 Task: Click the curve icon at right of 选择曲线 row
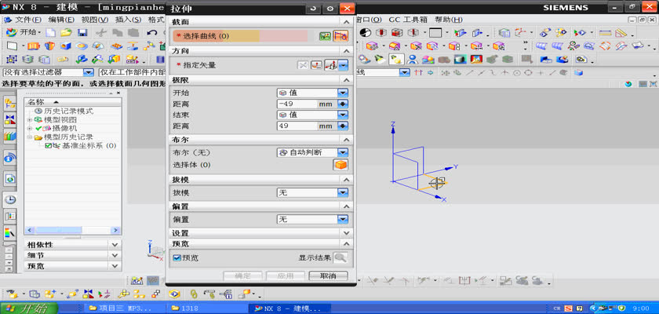pyautogui.click(x=340, y=36)
